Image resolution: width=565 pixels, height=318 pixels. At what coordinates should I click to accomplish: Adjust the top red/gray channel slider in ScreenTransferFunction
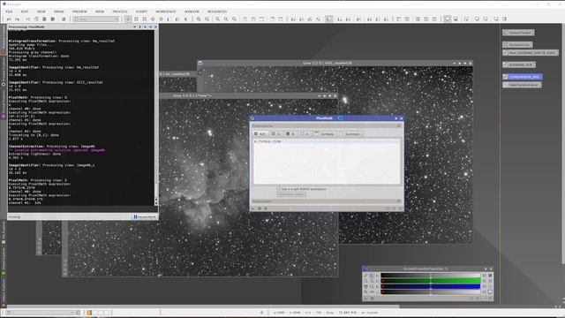coord(431,275)
